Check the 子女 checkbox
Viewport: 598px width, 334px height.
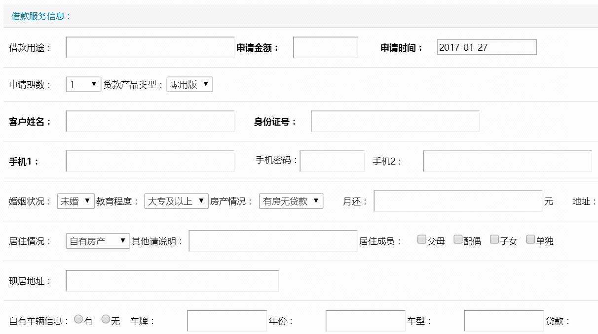(494, 239)
